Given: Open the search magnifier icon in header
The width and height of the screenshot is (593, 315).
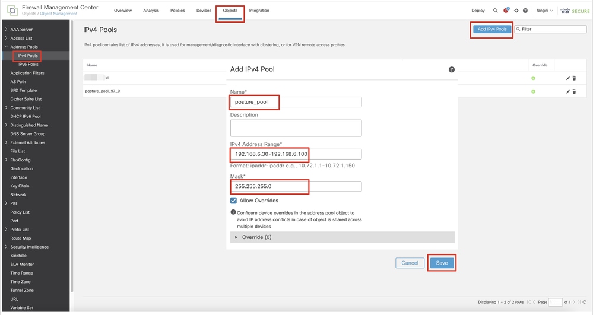Looking at the screenshot, I should [x=495, y=11].
